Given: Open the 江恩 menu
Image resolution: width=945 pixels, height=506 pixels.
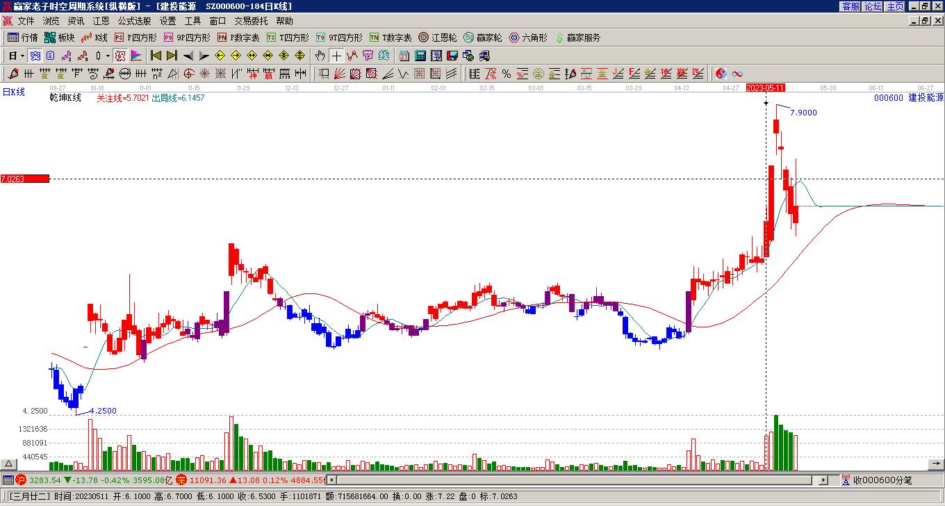Looking at the screenshot, I should (x=101, y=22).
